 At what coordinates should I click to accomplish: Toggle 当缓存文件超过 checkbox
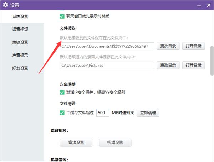pos(62,113)
